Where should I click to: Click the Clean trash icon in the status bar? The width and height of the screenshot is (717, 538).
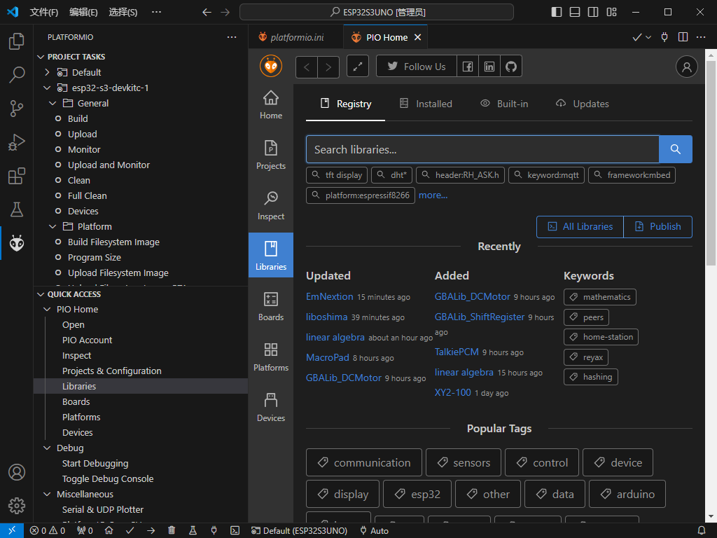[172, 530]
